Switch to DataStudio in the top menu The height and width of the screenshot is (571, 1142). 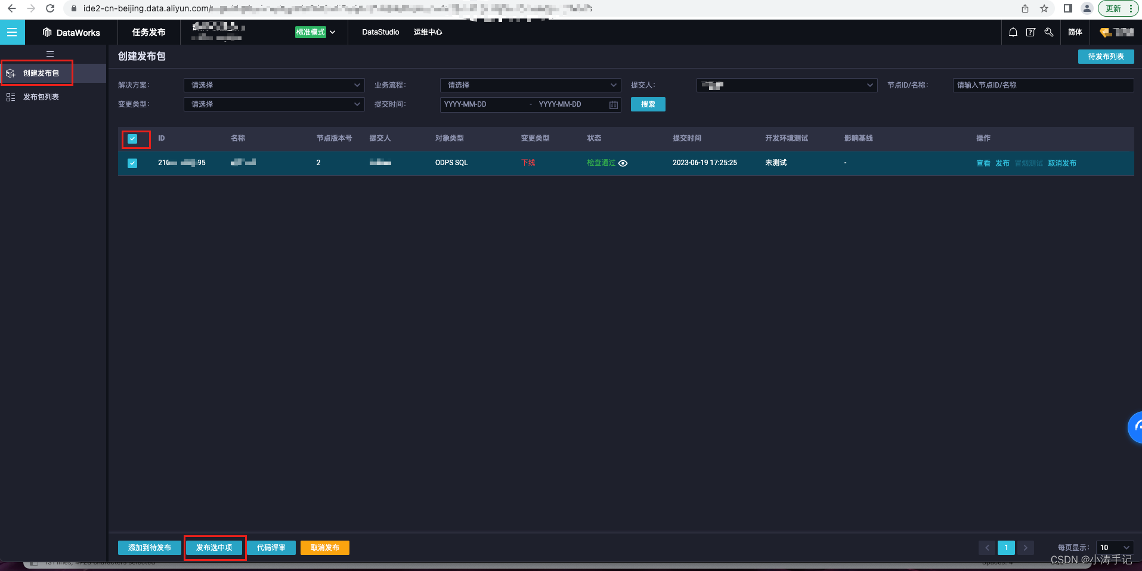click(x=379, y=32)
